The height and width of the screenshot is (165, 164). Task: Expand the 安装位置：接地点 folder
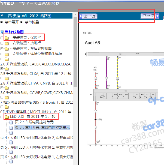[x=2, y=43]
